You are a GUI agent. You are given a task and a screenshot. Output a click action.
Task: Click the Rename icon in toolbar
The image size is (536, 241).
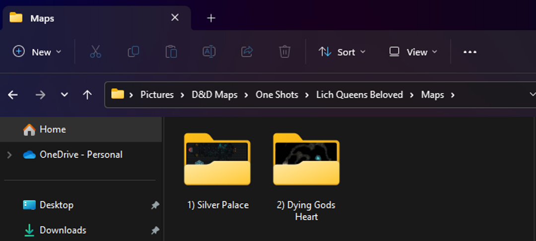point(209,52)
